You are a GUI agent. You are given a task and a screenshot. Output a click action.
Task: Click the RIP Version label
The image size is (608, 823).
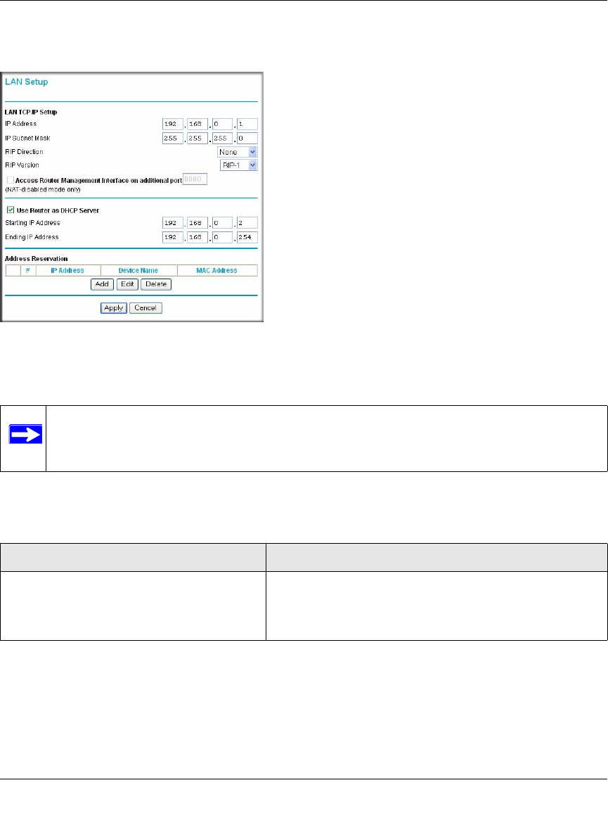click(x=22, y=165)
